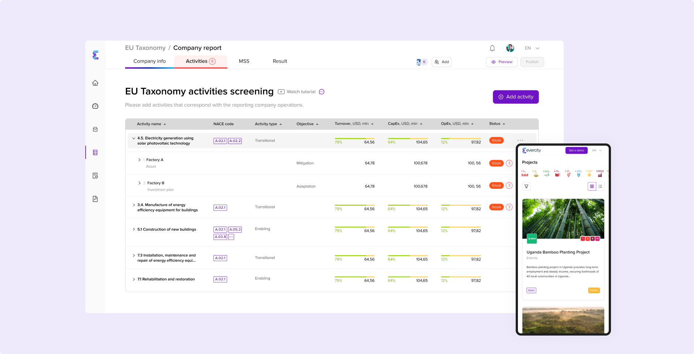Open the inbox icon in sidebar
This screenshot has height=354, width=694.
click(95, 129)
